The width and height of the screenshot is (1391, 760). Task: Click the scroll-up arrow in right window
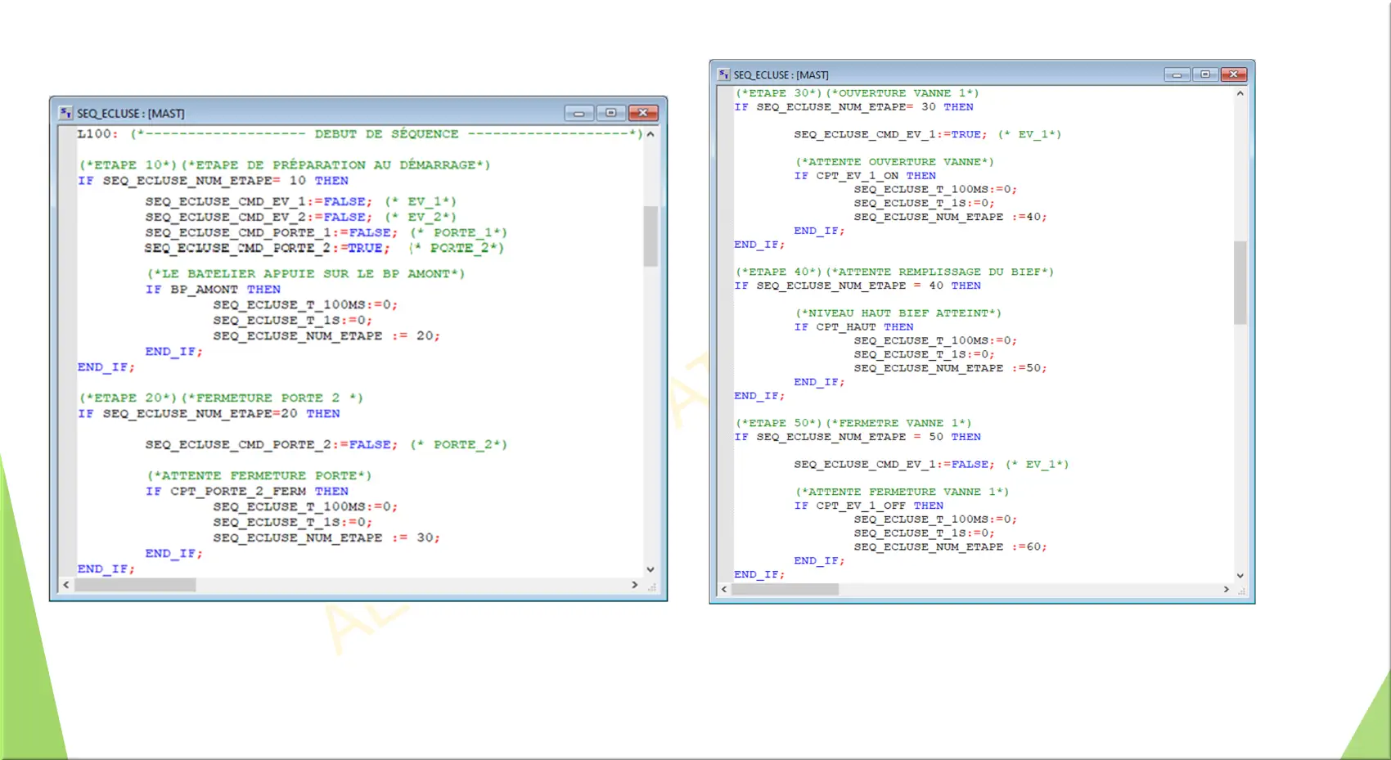pos(1240,93)
